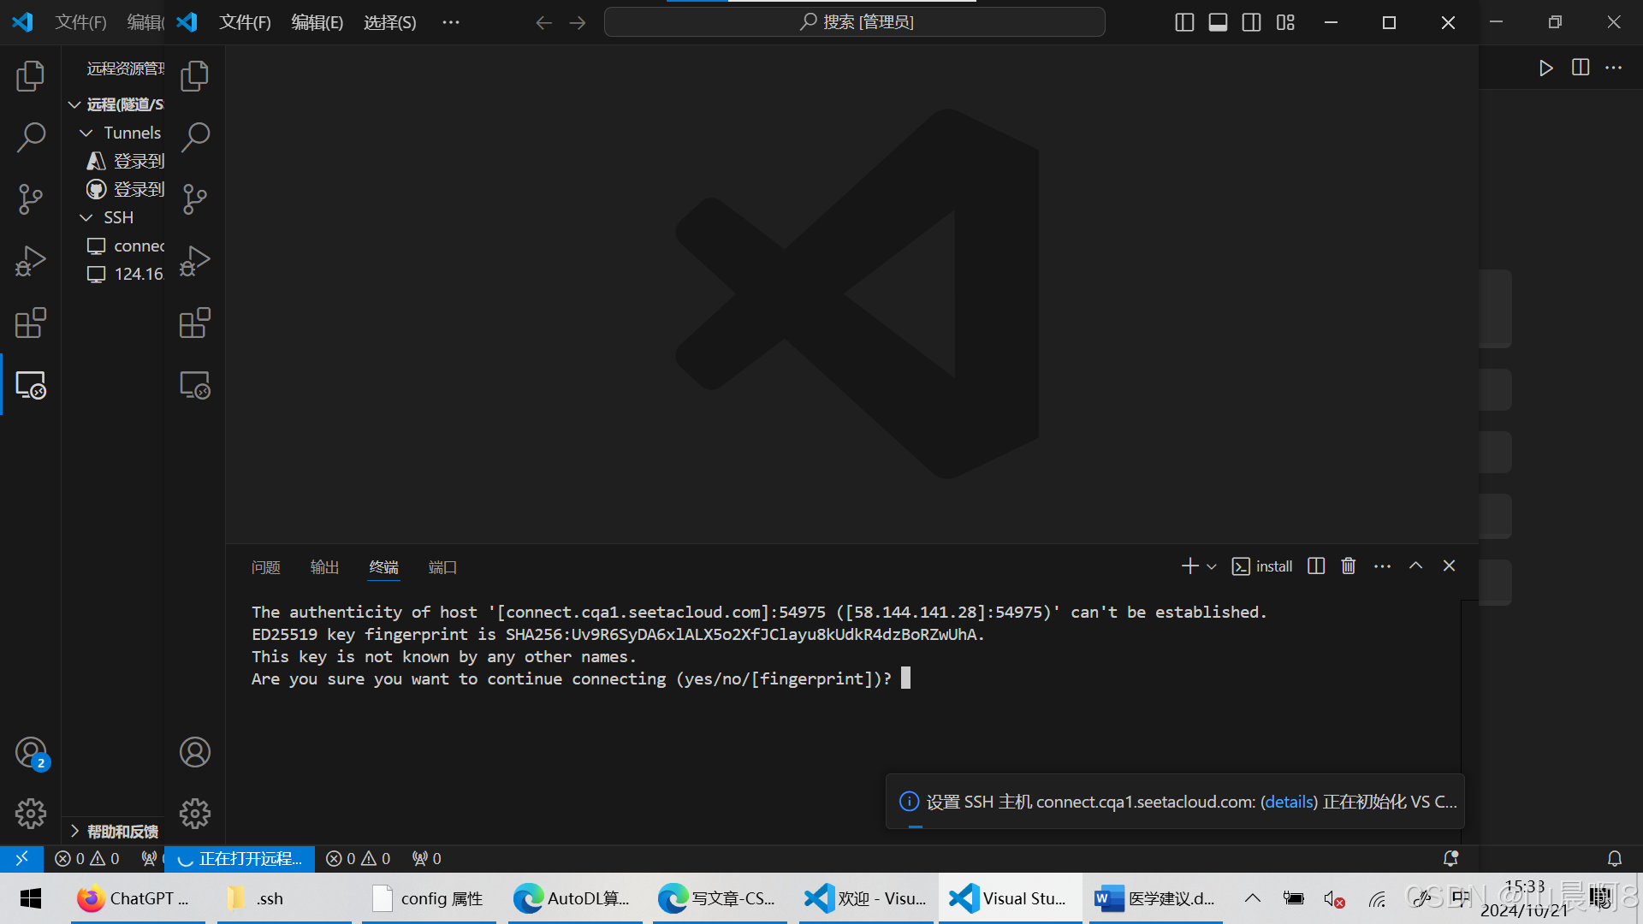The width and height of the screenshot is (1643, 924).
Task: Kill terminal with the trash icon
Action: (x=1349, y=566)
